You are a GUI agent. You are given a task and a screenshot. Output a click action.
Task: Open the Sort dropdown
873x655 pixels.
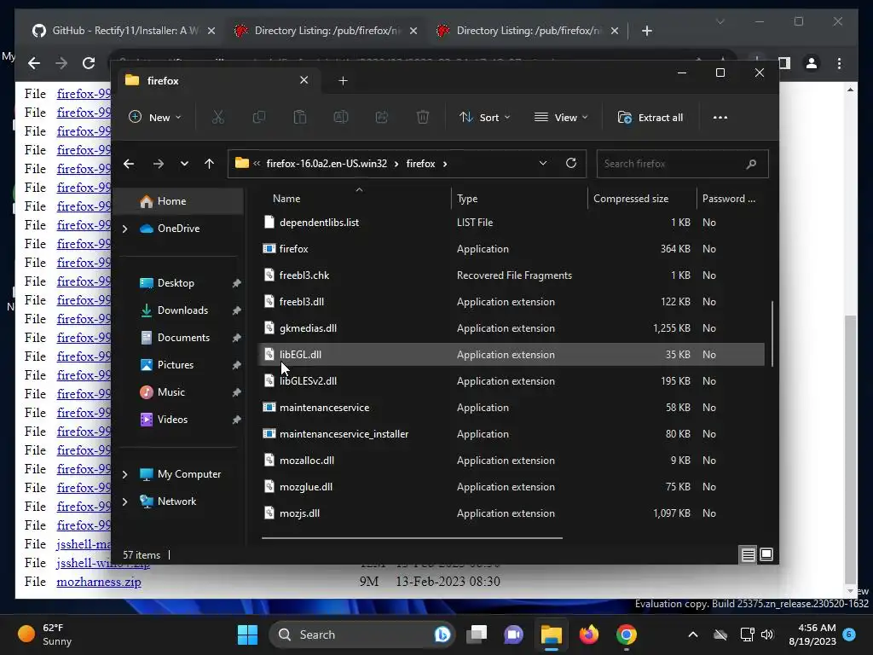[484, 117]
